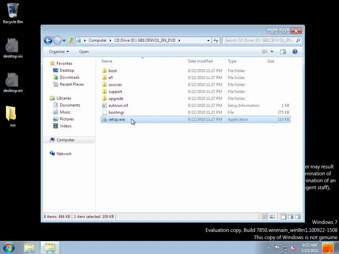Open Downloads under Favorites
The width and height of the screenshot is (339, 254).
(70, 77)
